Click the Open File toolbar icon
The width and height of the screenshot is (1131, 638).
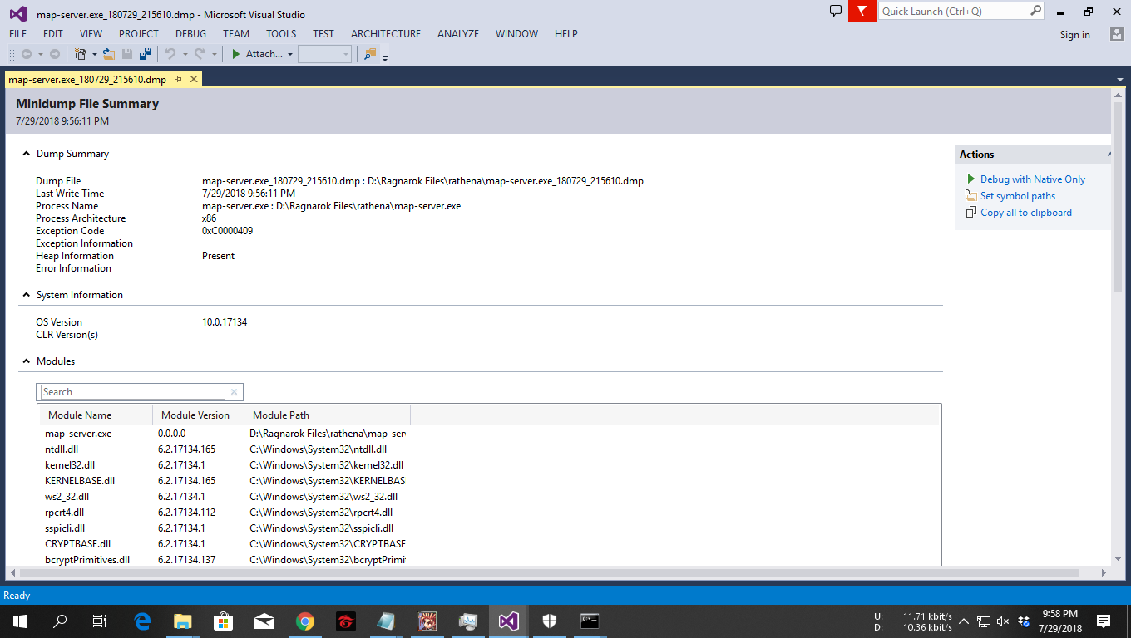108,53
